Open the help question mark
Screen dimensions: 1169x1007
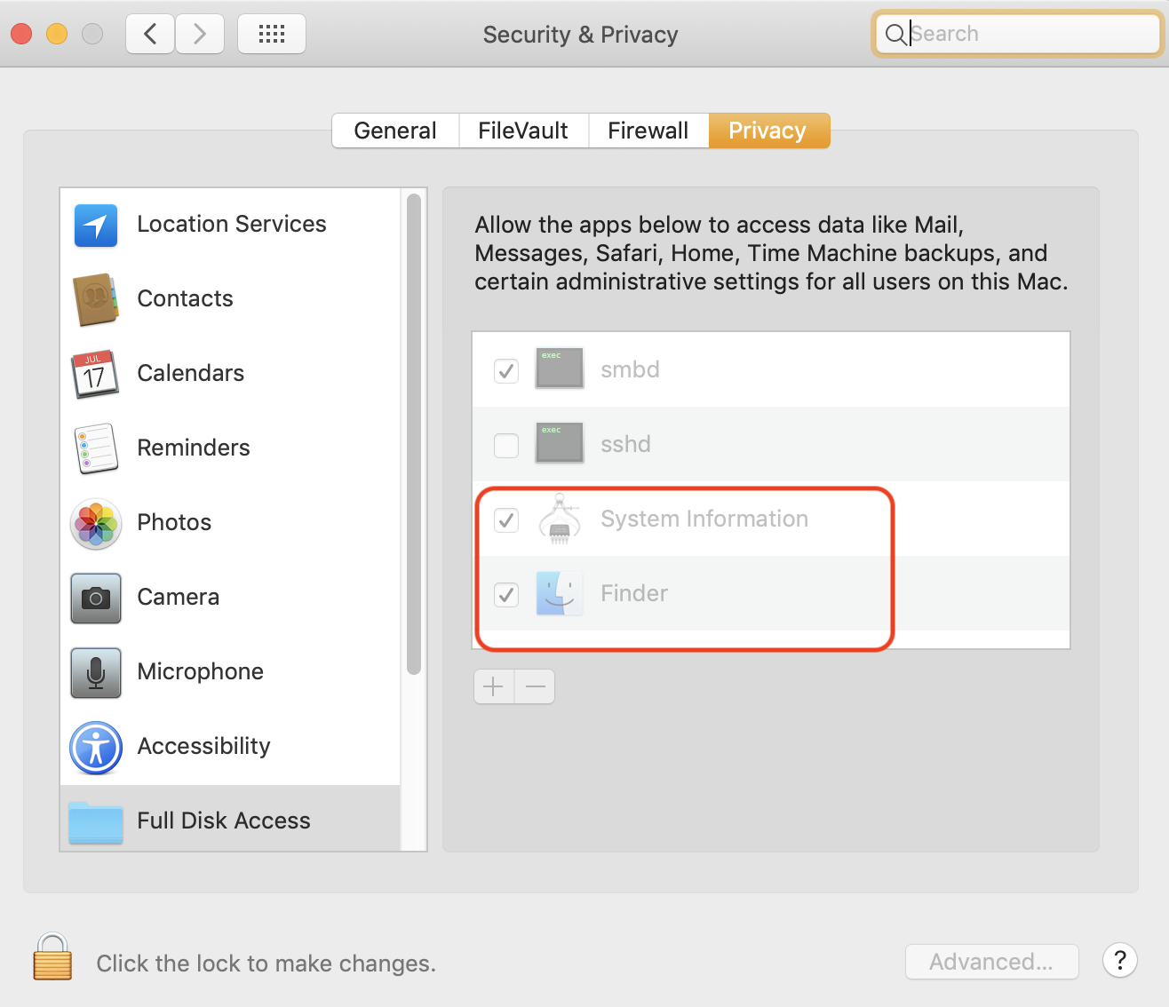[1119, 961]
